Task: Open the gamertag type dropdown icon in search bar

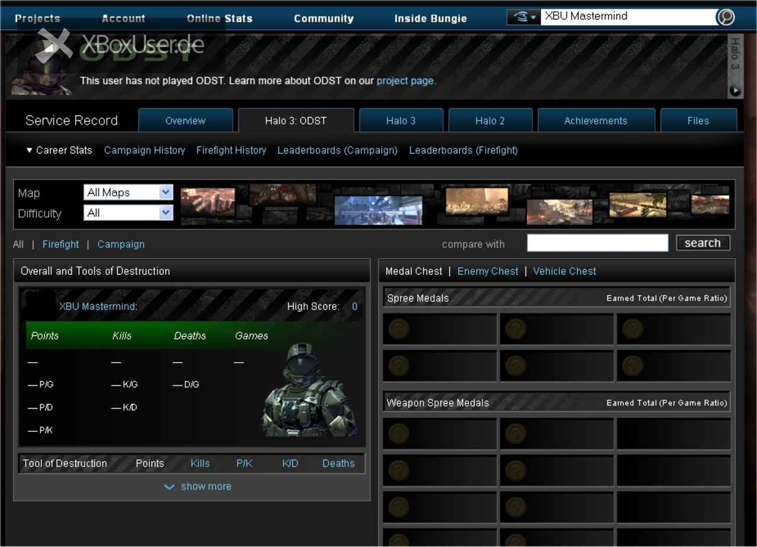Action: (x=523, y=17)
